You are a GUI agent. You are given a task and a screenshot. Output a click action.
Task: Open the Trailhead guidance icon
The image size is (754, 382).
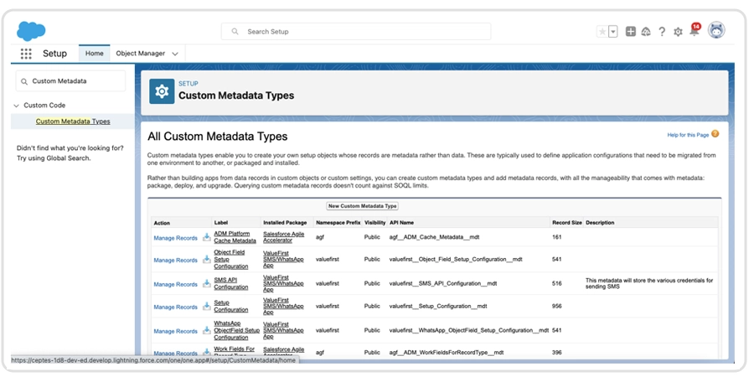(x=646, y=32)
